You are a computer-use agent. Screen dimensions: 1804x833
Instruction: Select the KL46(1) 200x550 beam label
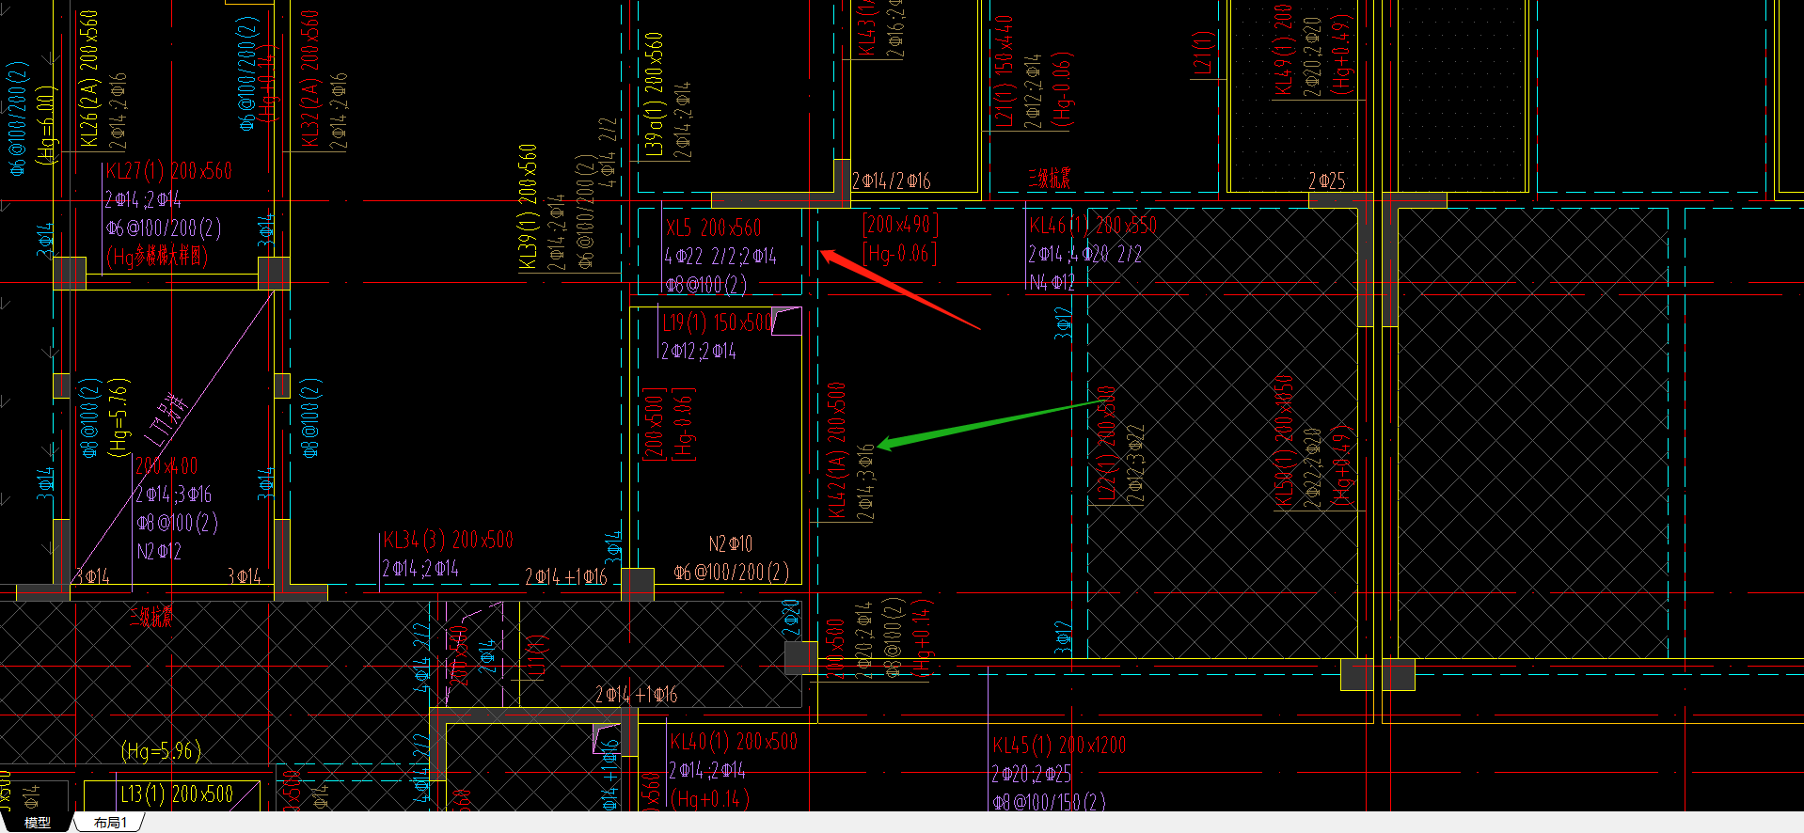click(x=1093, y=226)
